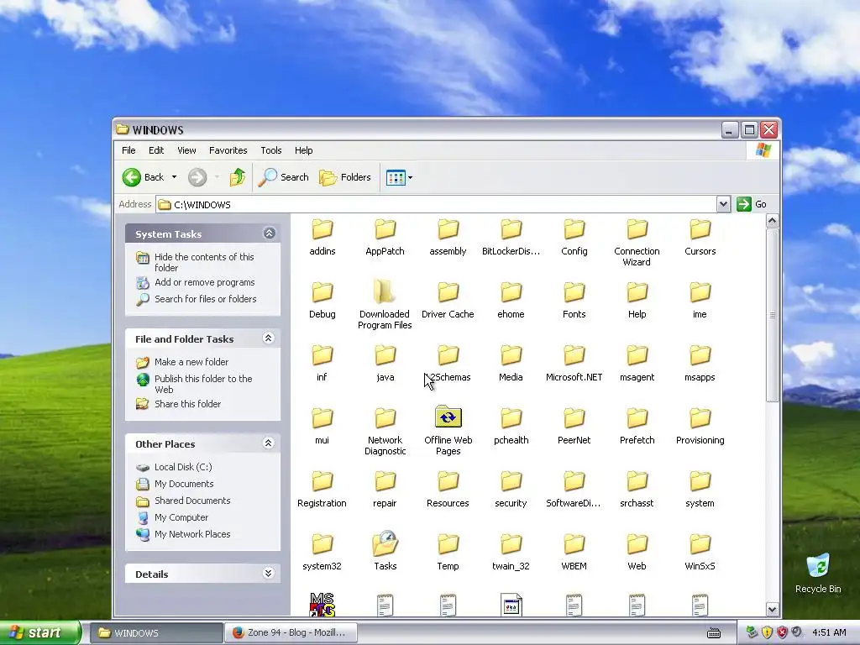Select the Media folder
This screenshot has height=645, width=860.
[511, 363]
